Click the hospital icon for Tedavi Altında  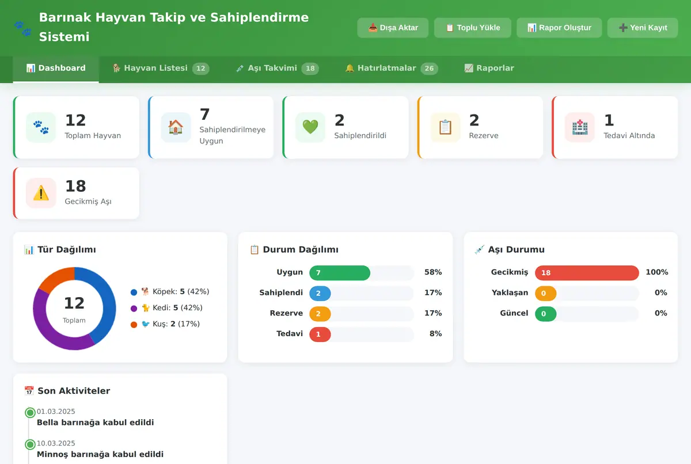coord(580,127)
